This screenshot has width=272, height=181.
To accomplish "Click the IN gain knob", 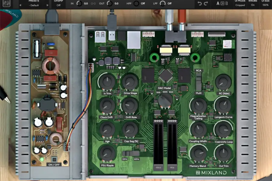I will pyautogui.click(x=79, y=3).
